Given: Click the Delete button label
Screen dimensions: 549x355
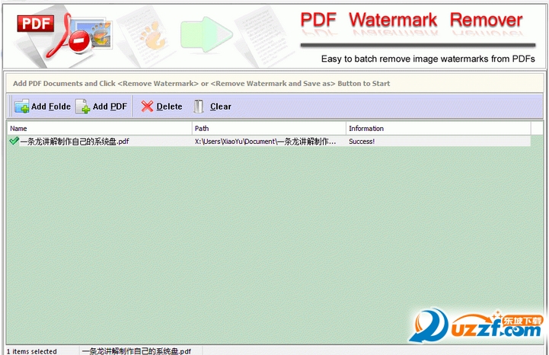Looking at the screenshot, I should coord(169,106).
